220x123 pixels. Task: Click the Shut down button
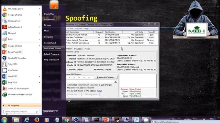49,112
